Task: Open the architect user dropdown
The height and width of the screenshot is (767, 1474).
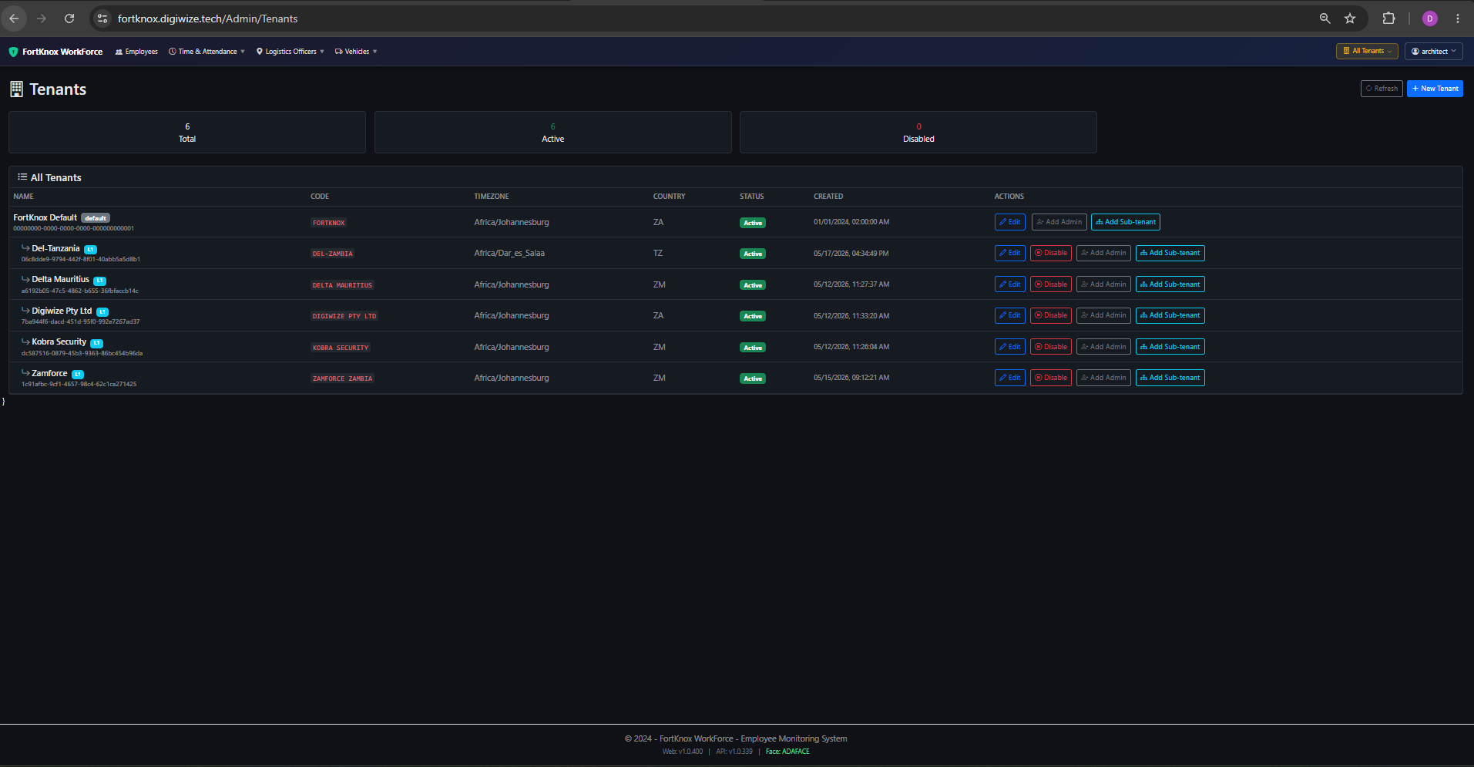Action: tap(1434, 51)
